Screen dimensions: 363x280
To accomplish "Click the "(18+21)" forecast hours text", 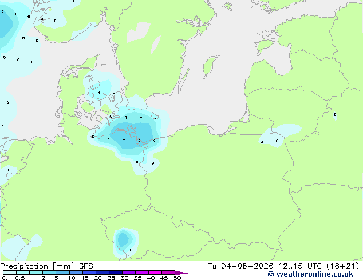I will [x=342, y=266].
